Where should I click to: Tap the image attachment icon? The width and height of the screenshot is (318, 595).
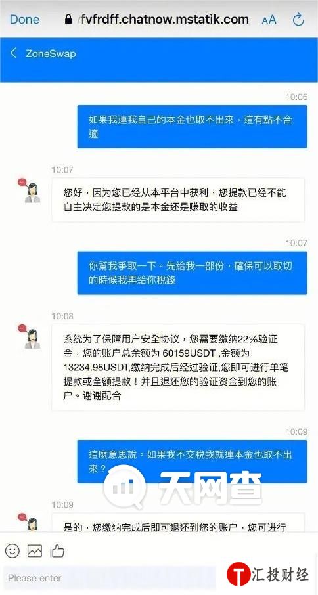[35, 550]
